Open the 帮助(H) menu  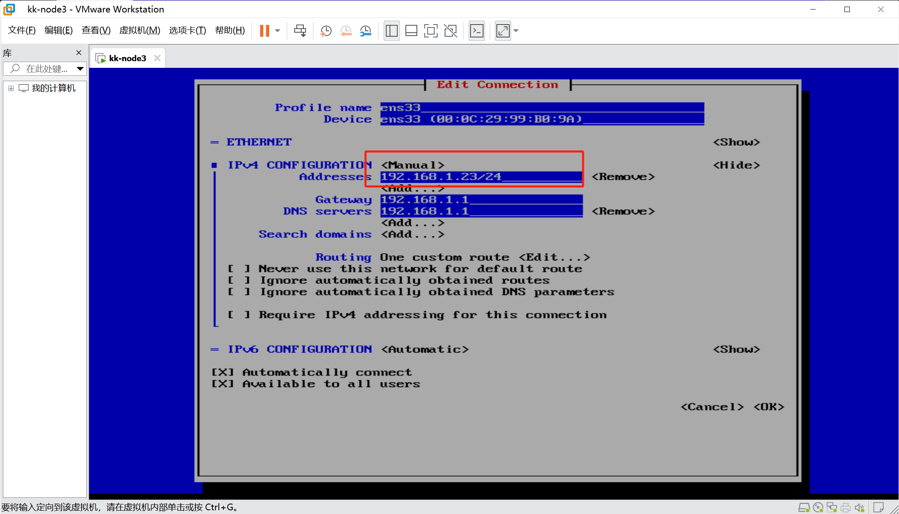230,30
